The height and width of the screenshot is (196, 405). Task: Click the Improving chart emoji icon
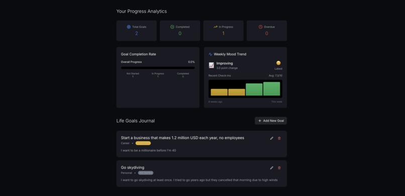211,65
